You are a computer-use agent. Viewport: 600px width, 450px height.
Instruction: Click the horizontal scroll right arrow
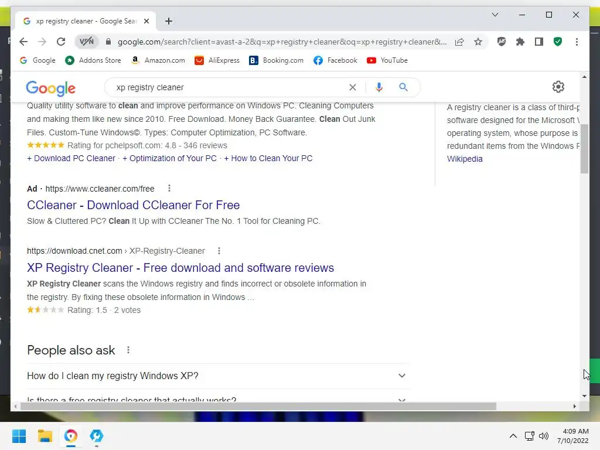coord(574,407)
